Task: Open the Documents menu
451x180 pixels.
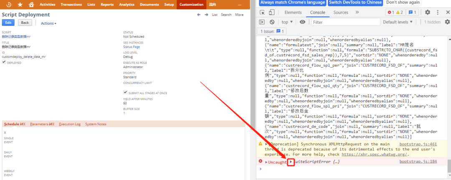Action: pyautogui.click(x=149, y=5)
